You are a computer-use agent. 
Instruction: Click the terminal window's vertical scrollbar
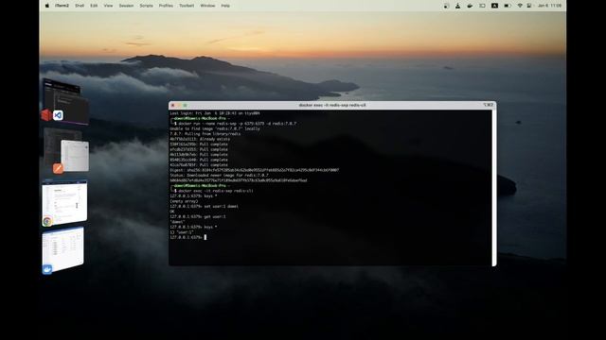[x=494, y=187]
